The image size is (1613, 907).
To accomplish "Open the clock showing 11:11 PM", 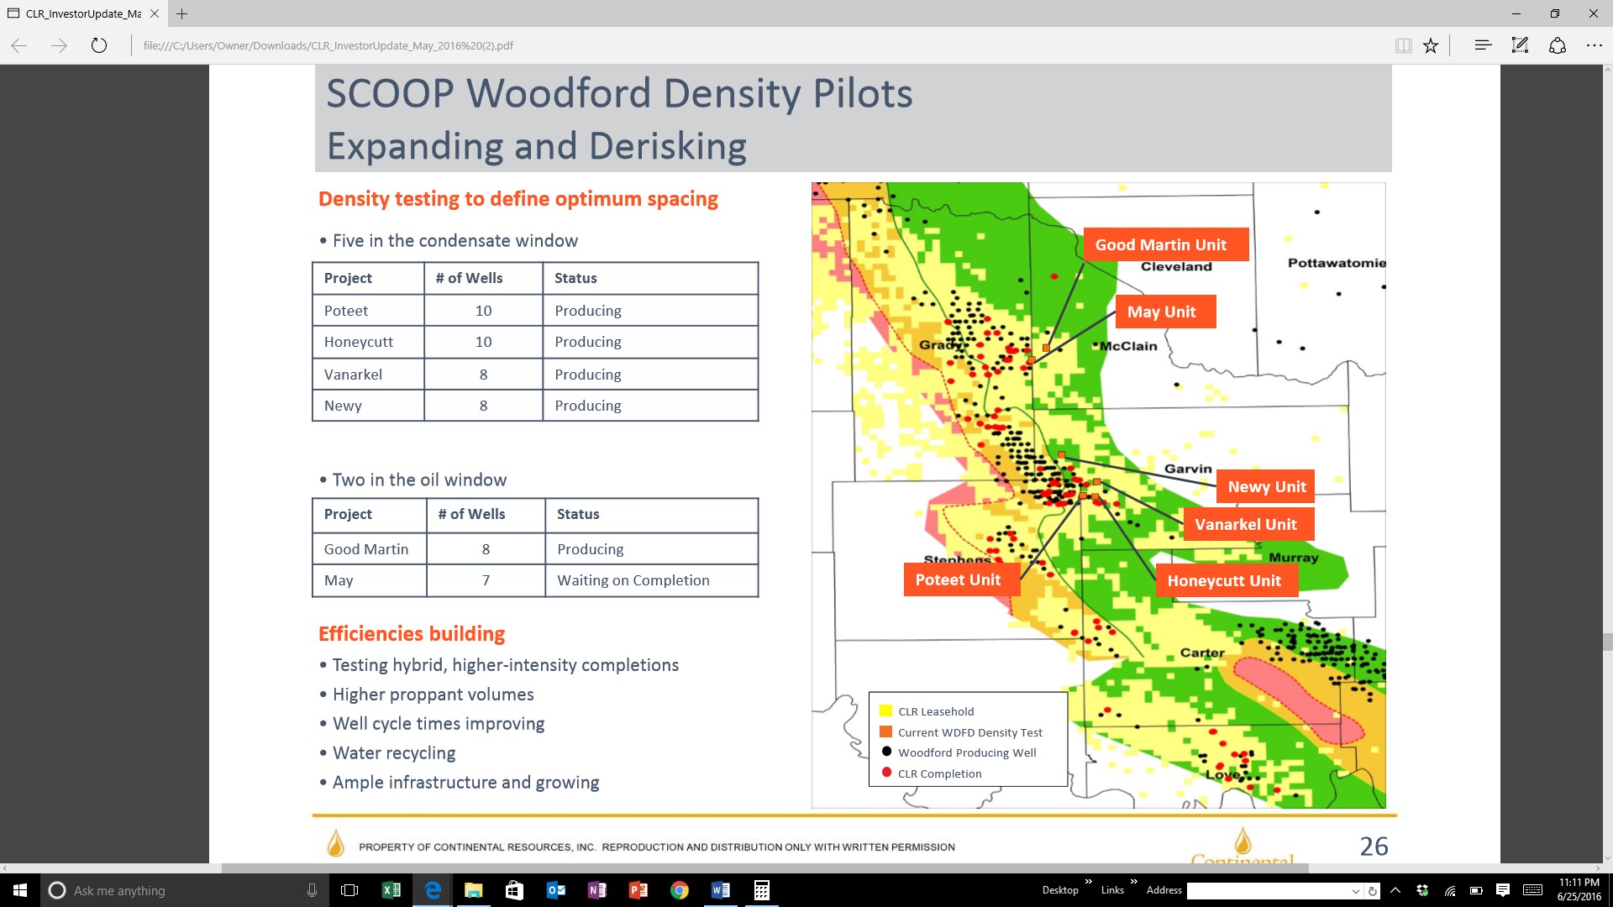I will point(1579,890).
